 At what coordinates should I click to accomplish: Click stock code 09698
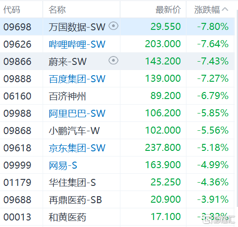(17, 27)
